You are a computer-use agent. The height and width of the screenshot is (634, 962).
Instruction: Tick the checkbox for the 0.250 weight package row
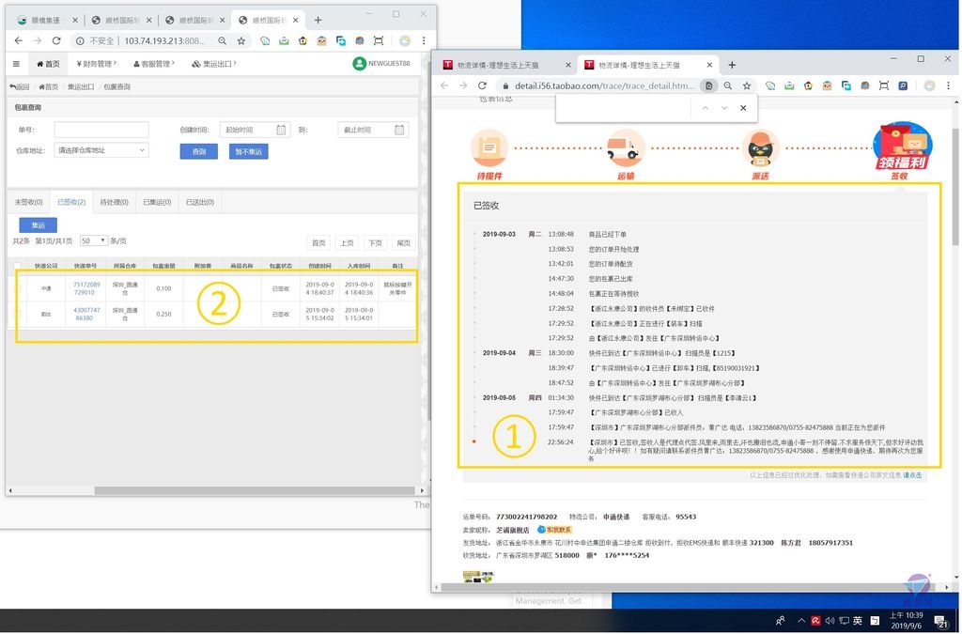(17, 314)
